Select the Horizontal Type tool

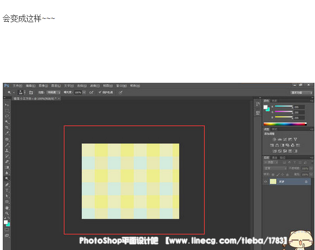pos(7,190)
